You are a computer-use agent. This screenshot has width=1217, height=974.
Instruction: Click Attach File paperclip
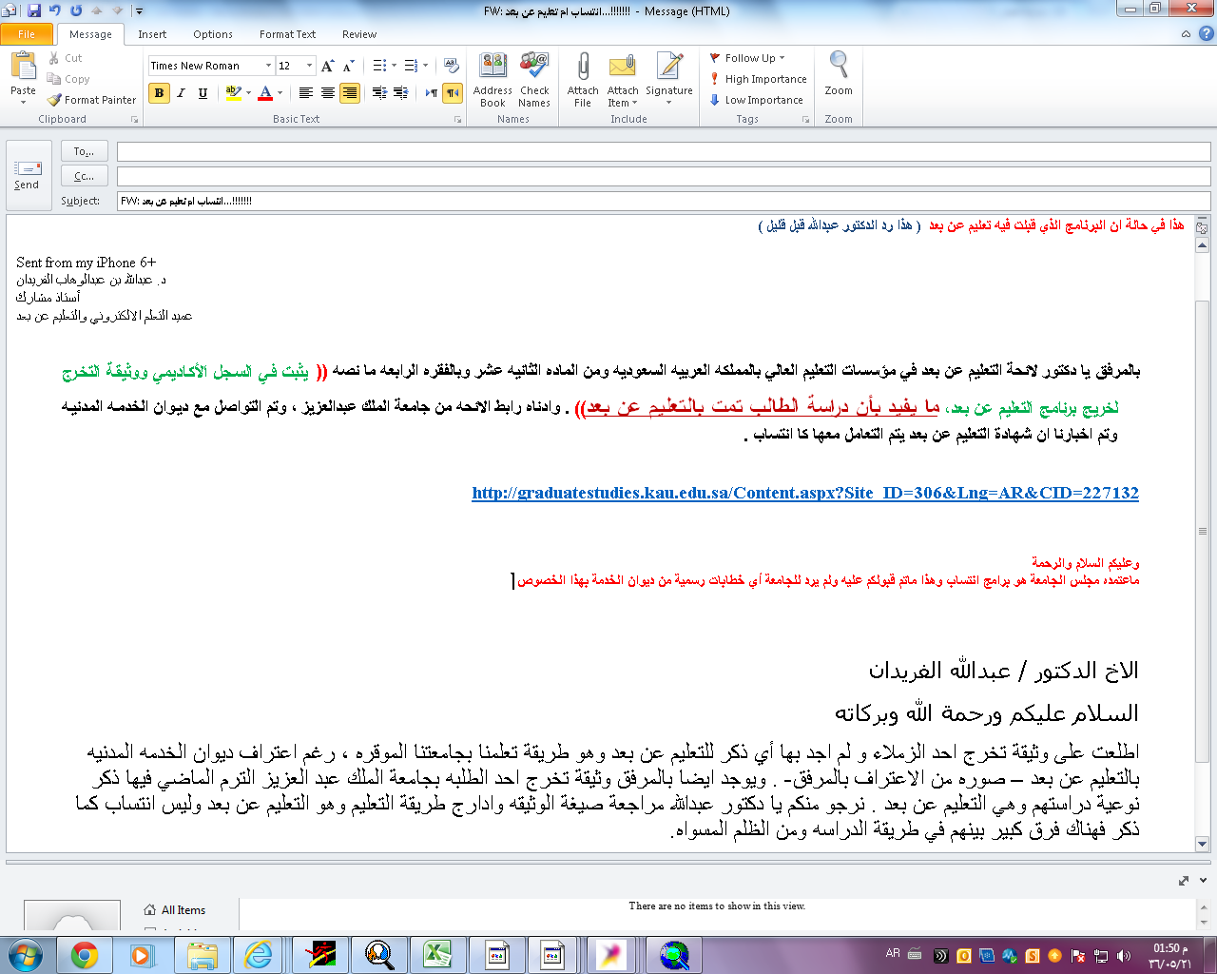(x=583, y=80)
